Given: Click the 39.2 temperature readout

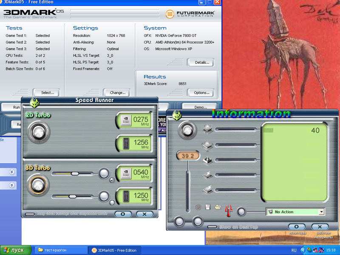Looking at the screenshot, I should click(x=188, y=156).
